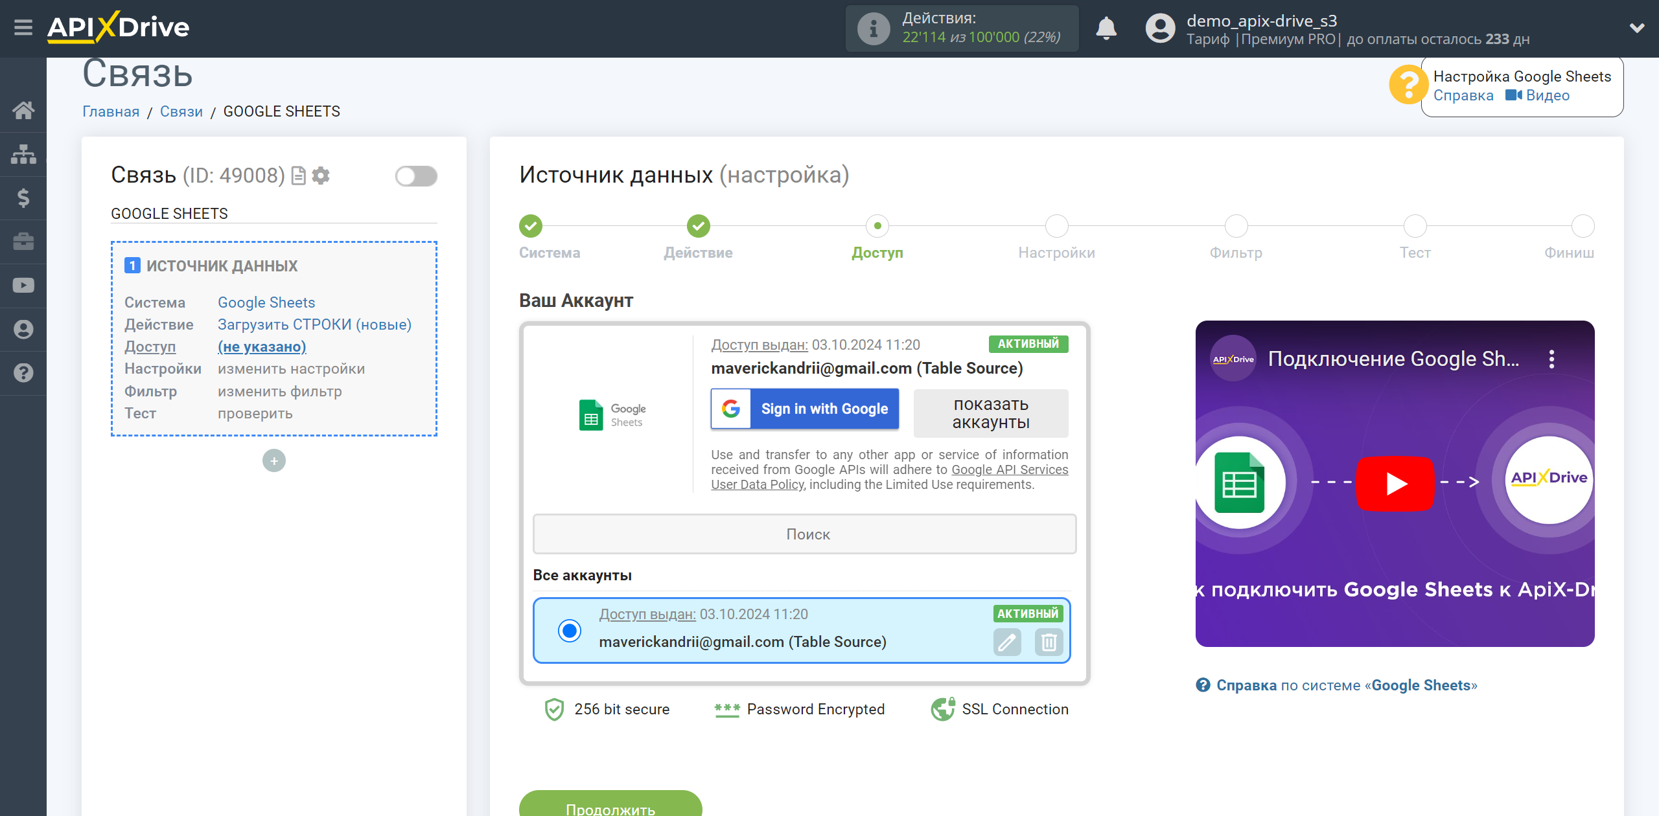Toggle the connection on/off switch

pos(416,176)
